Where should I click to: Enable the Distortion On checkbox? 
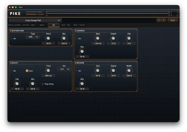coord(11,39)
